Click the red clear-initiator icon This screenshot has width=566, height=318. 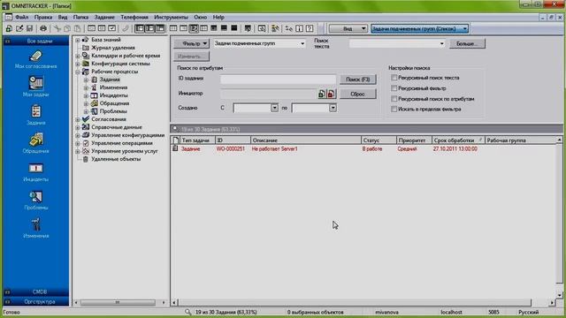pos(331,94)
